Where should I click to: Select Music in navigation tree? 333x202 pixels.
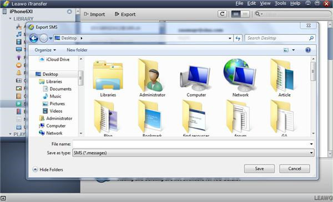52,96
